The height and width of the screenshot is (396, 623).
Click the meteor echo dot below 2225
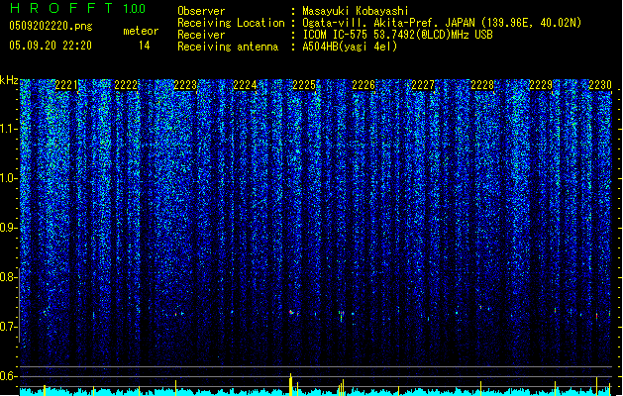[291, 312]
